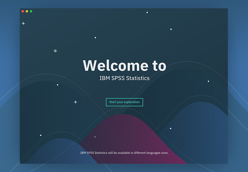Image resolution: width=248 pixels, height=172 pixels.
Task: Click the dot star on the right blue hill
Action: (170, 128)
